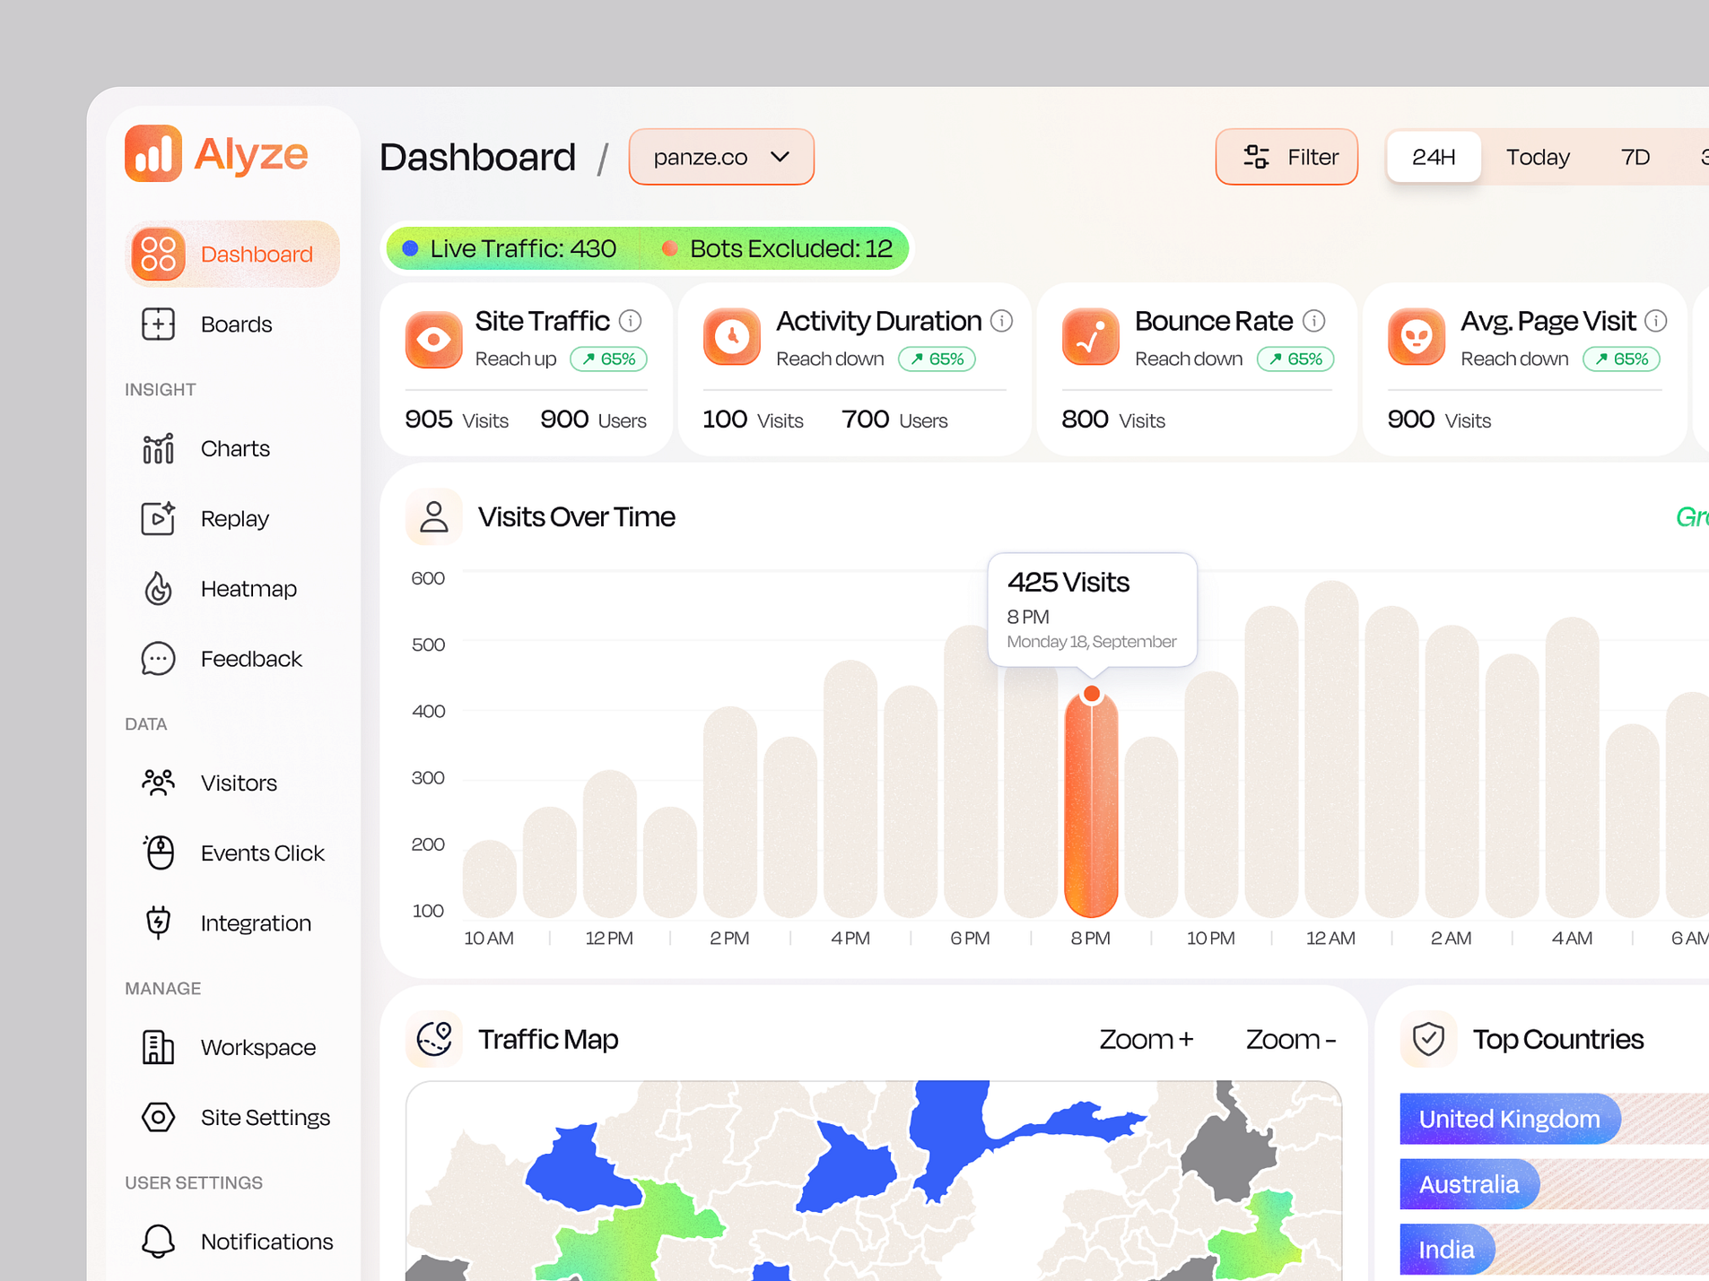
Task: Click the Filter button
Action: (x=1286, y=157)
